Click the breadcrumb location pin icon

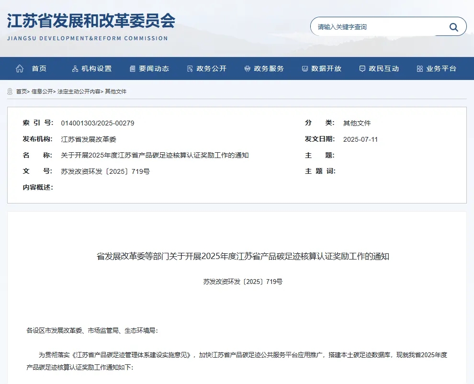pos(10,91)
